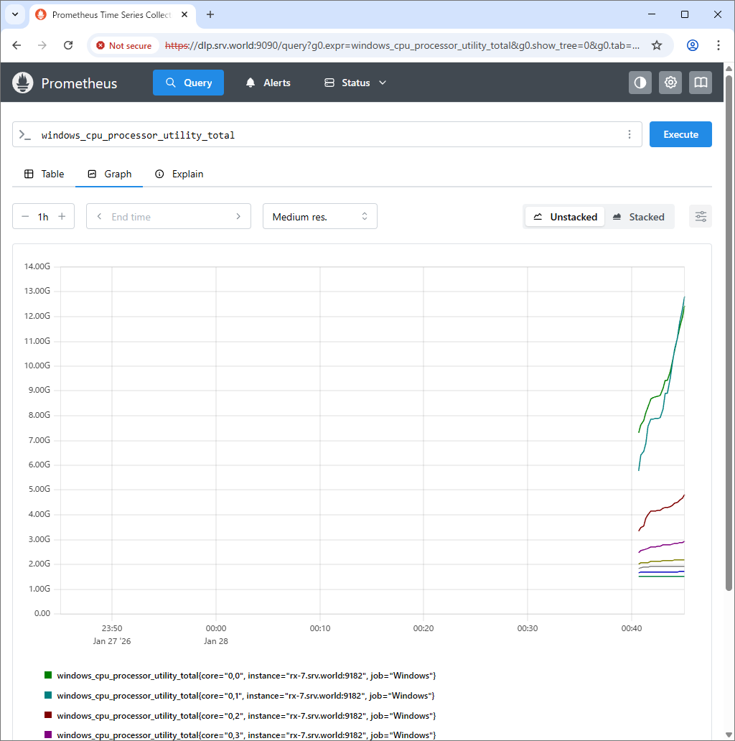Open the Alerts page
This screenshot has height=741, width=735.
point(268,83)
